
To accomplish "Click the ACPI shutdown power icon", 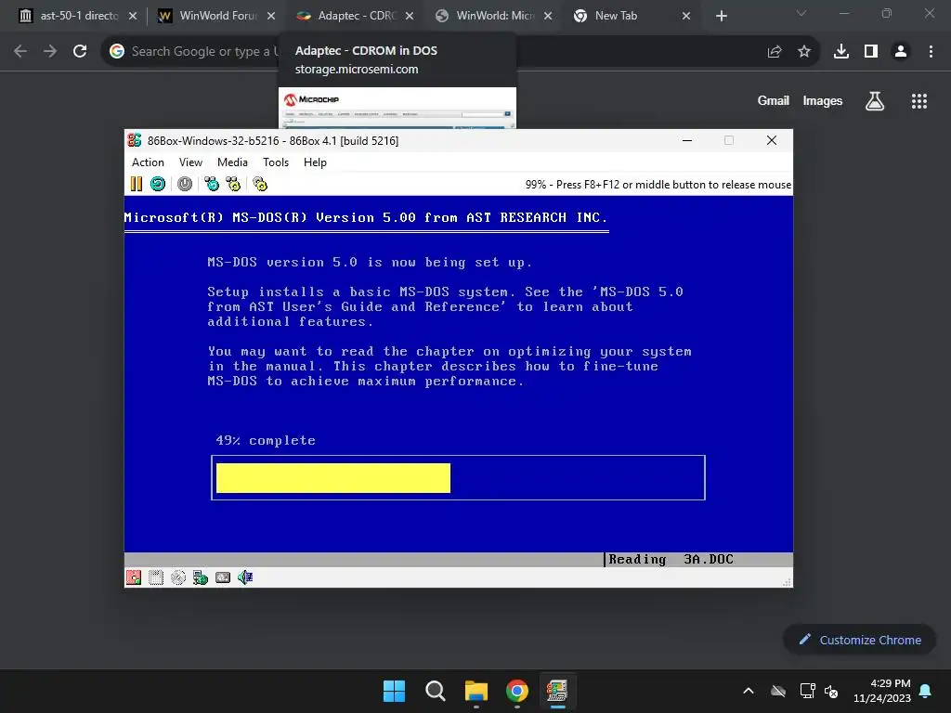I will [x=185, y=184].
